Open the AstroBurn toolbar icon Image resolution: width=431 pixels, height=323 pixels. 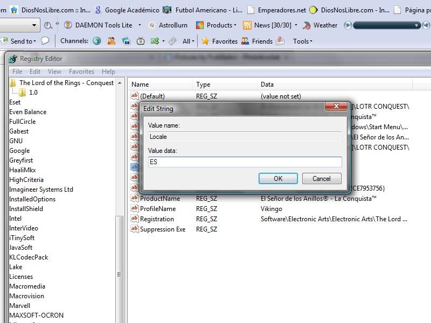pyautogui.click(x=152, y=25)
